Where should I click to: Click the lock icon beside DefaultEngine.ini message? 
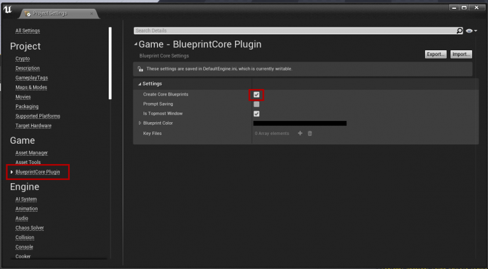pos(140,69)
